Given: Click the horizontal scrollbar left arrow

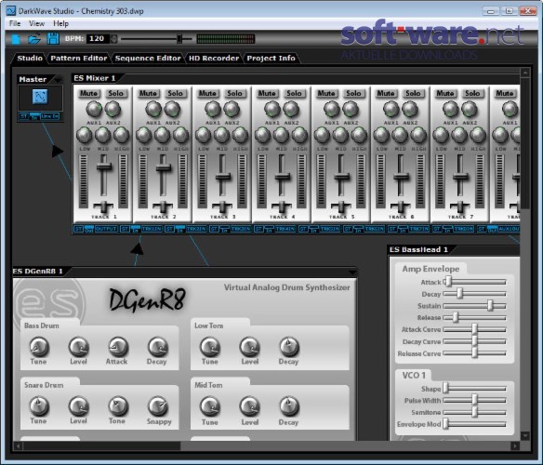Looking at the screenshot, I should point(18,446).
